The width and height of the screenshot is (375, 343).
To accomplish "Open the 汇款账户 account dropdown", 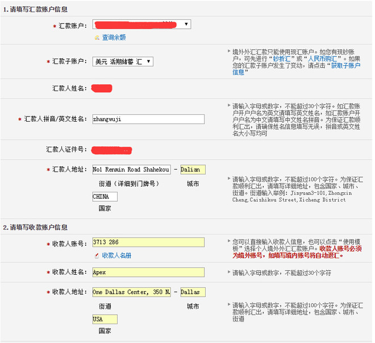I will pos(141,24).
